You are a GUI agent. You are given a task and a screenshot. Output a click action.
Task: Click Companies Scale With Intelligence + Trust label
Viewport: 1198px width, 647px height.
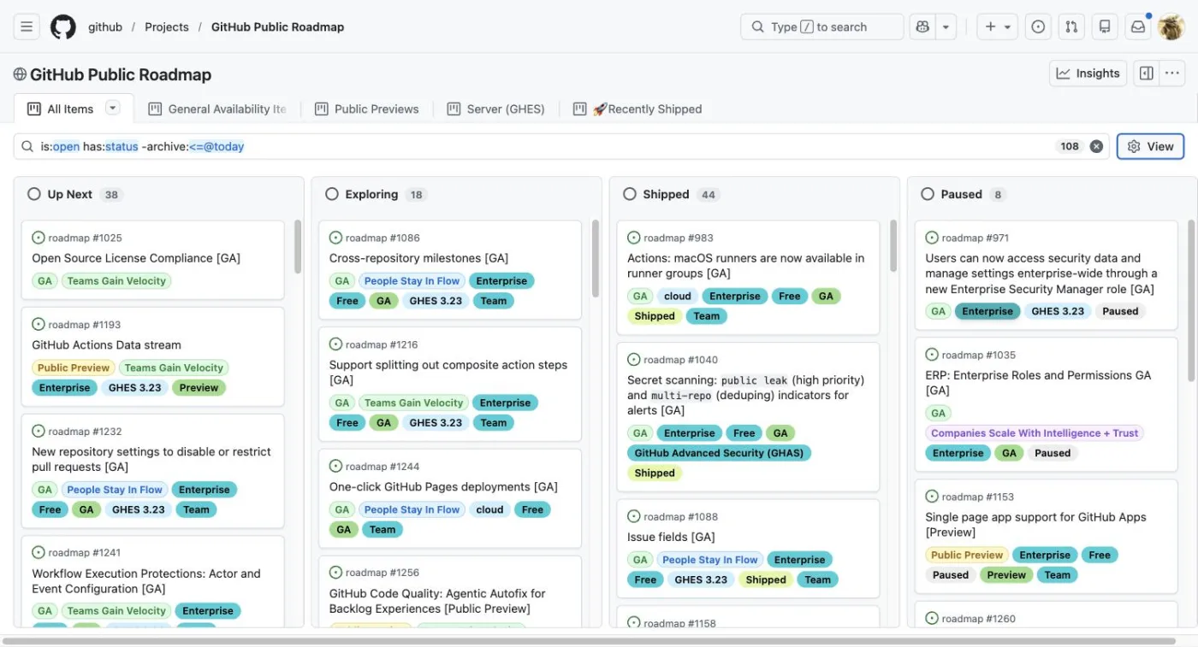click(x=1035, y=433)
